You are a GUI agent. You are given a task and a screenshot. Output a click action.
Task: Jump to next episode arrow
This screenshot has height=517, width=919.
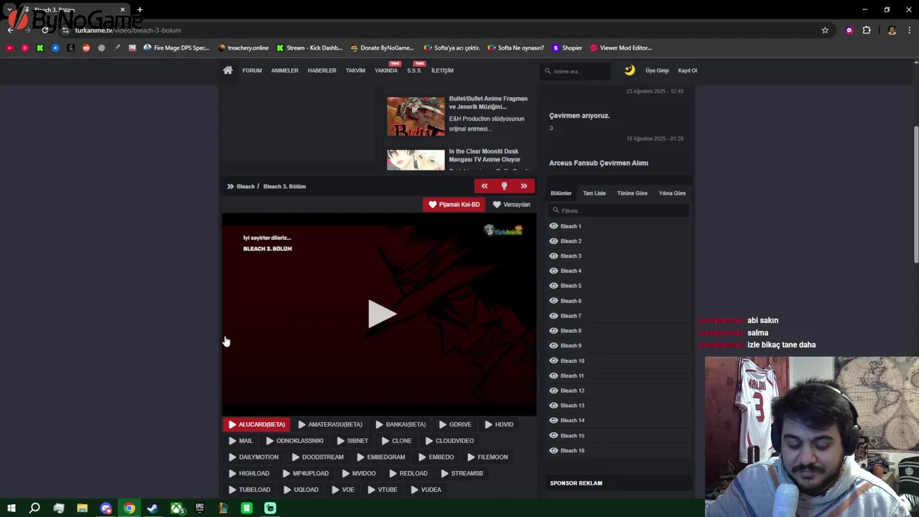tap(524, 186)
